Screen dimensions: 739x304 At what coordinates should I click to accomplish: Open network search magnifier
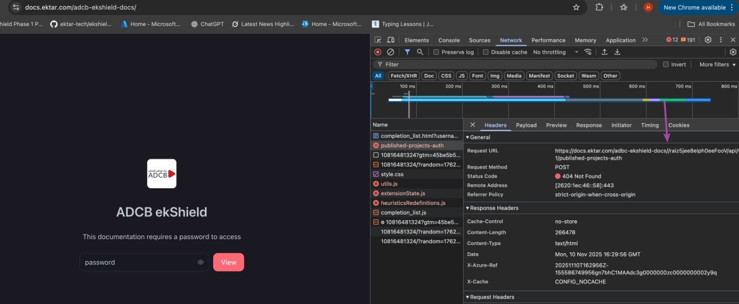(x=420, y=52)
